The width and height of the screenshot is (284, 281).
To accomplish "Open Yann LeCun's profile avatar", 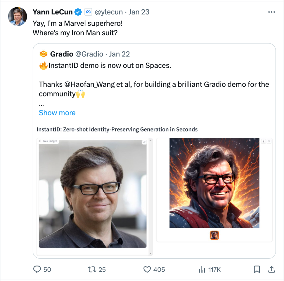I will pyautogui.click(x=18, y=16).
